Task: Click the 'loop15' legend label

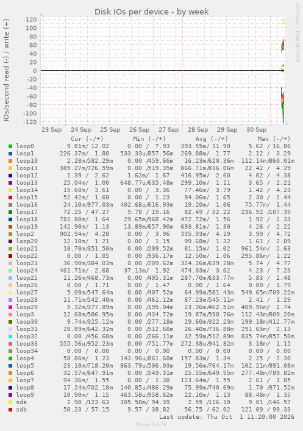Action: (x=27, y=198)
